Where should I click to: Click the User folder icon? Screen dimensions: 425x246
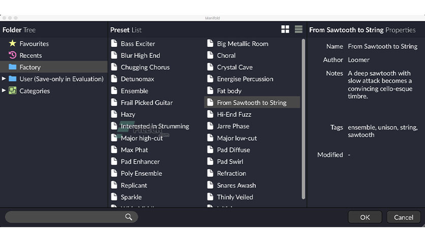point(13,79)
